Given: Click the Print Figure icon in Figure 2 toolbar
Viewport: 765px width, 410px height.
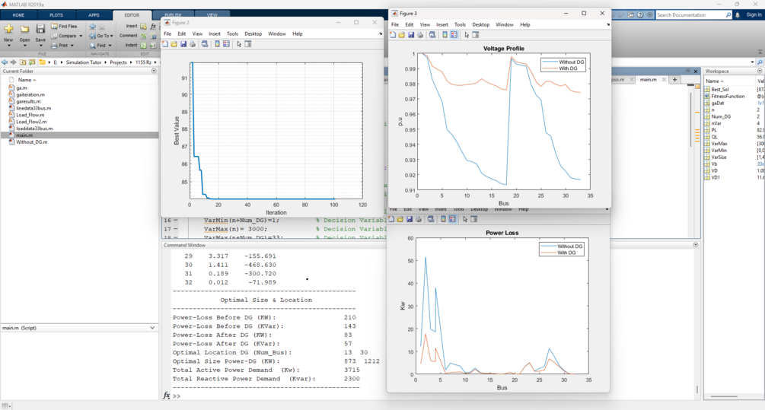Looking at the screenshot, I should coord(193,44).
